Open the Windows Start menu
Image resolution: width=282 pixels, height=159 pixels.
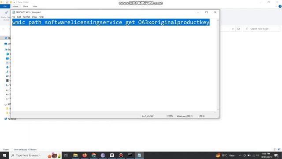tap(4, 155)
